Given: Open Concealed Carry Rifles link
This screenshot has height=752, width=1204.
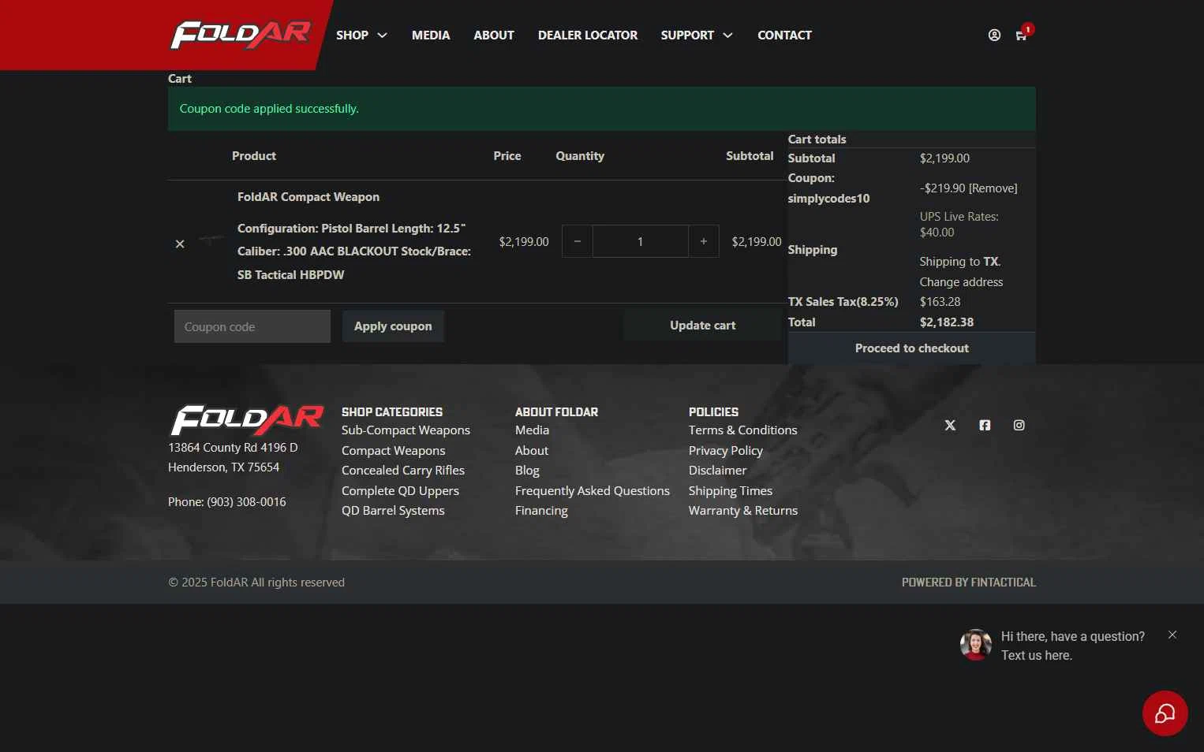Looking at the screenshot, I should (403, 471).
